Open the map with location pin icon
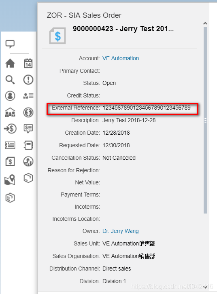The width and height of the screenshot is (217, 294). 10,180
